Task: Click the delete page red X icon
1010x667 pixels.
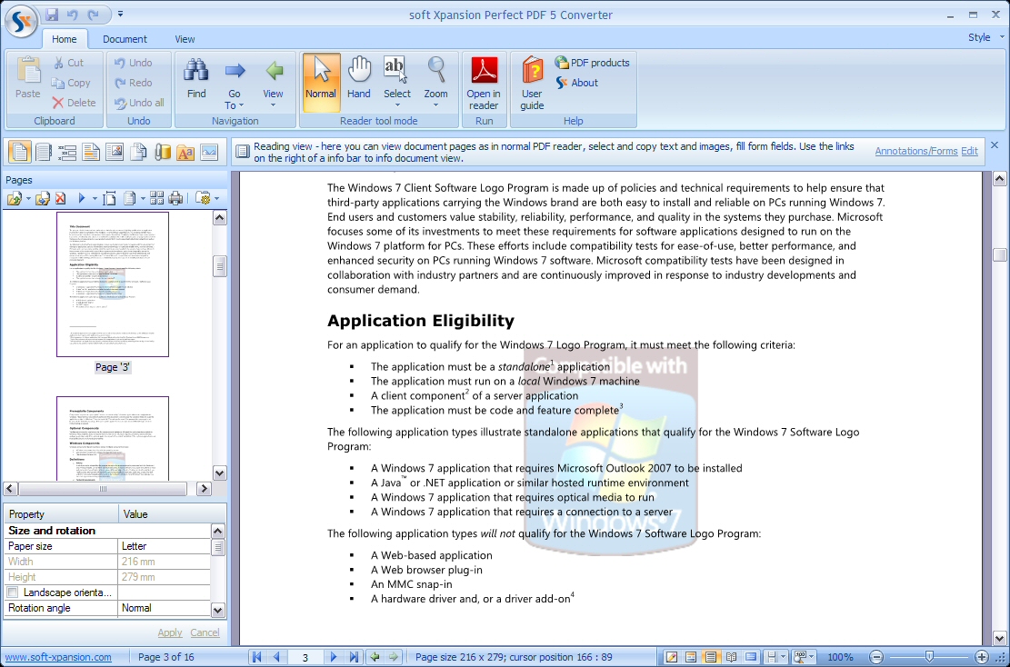Action: click(60, 198)
